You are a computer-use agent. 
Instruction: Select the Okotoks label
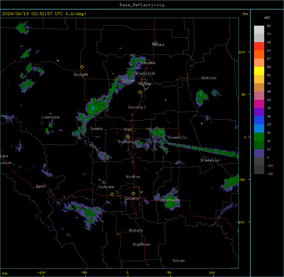pyautogui.click(x=136, y=230)
